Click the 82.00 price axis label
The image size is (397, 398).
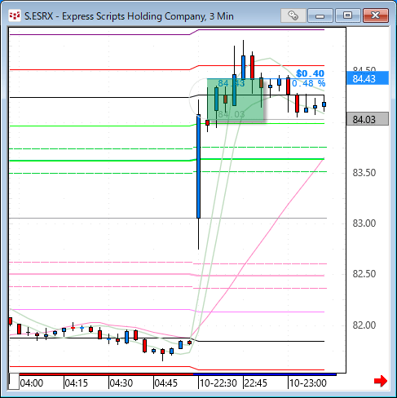364,325
